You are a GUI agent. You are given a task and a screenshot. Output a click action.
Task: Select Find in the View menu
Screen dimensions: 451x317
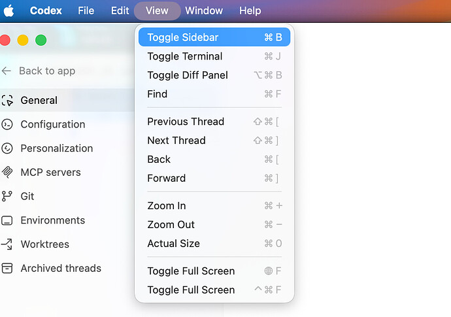[214, 94]
